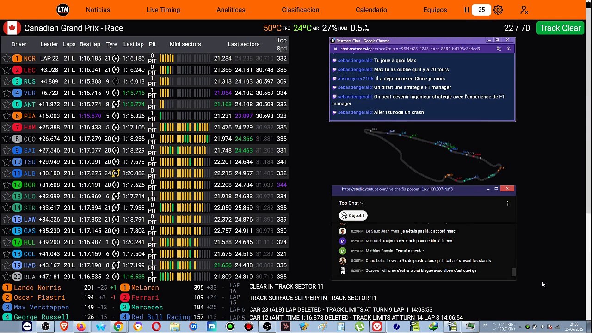592x333 pixels.
Task: Open File Explorer folder in the taskbar
Action: 175,327
